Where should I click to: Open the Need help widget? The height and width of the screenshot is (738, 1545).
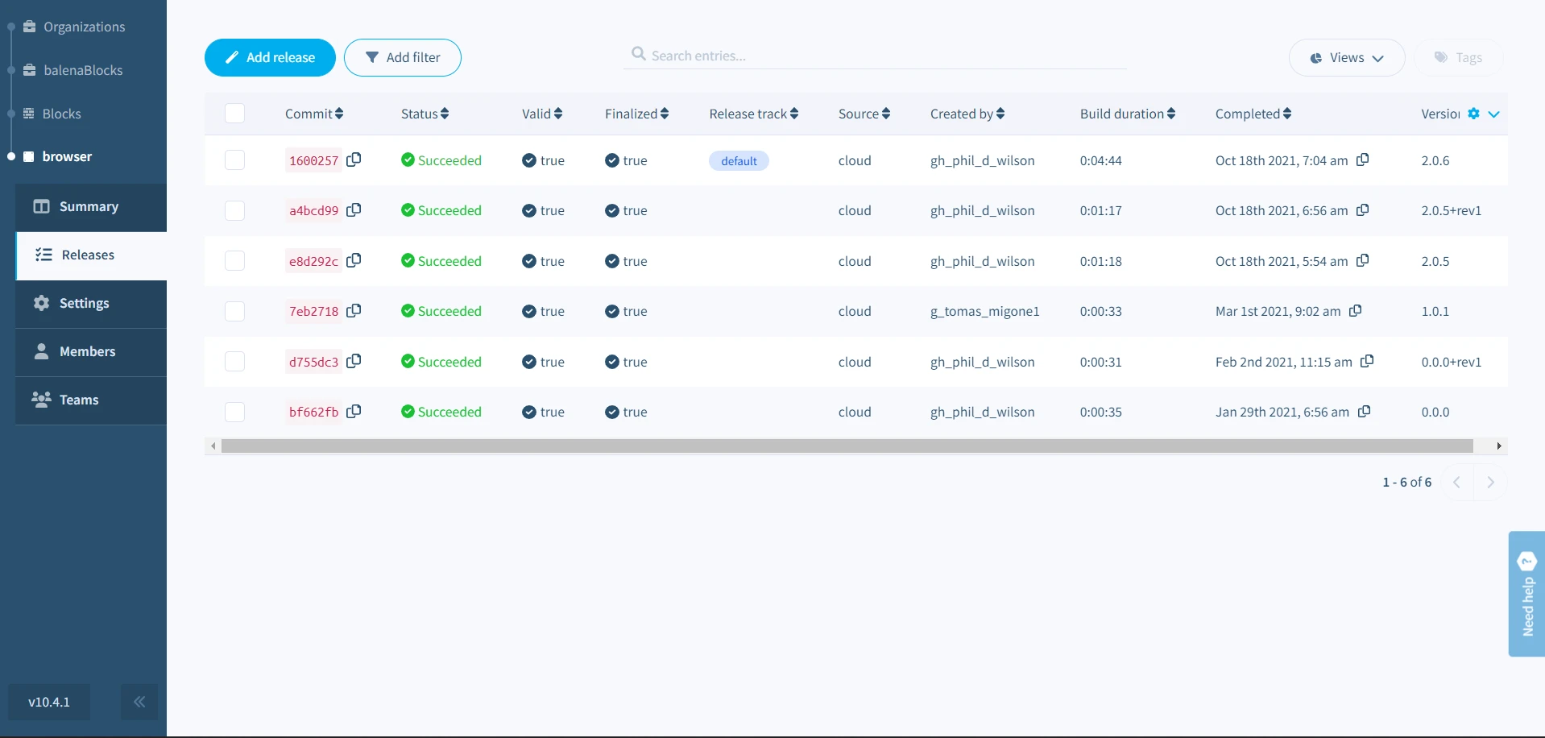tap(1526, 594)
